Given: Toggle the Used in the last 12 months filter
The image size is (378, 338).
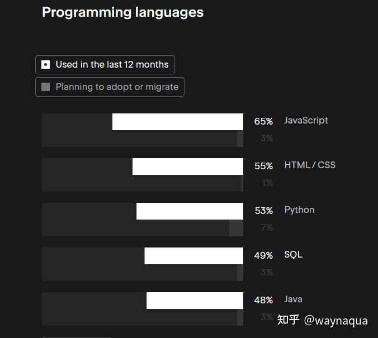Looking at the screenshot, I should 105,65.
